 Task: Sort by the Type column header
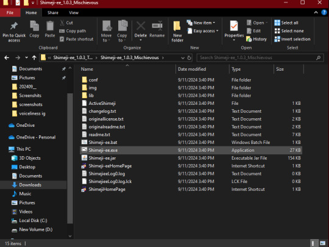pos(252,69)
